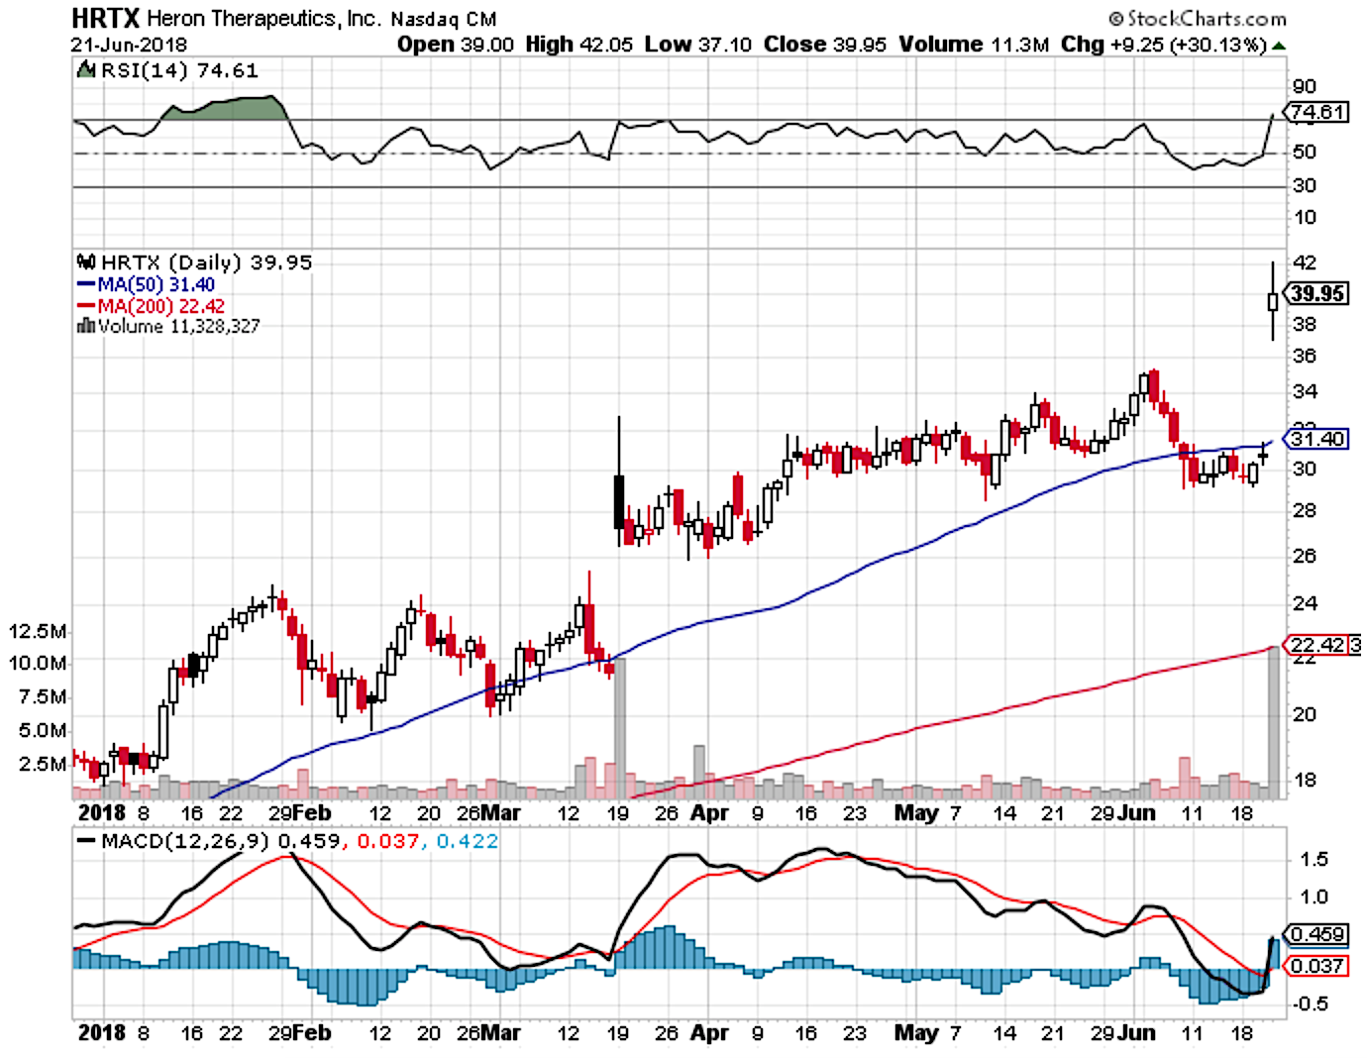The height and width of the screenshot is (1058, 1367).
Task: Click the Volume 11.3M header value
Action: 974,45
